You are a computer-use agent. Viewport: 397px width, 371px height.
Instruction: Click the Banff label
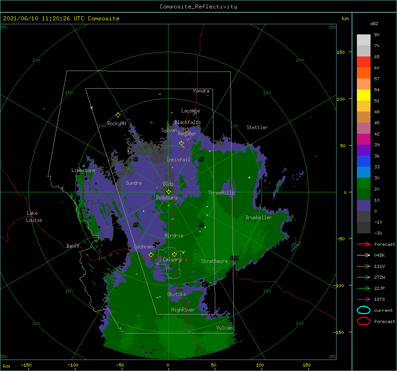pyautogui.click(x=73, y=246)
